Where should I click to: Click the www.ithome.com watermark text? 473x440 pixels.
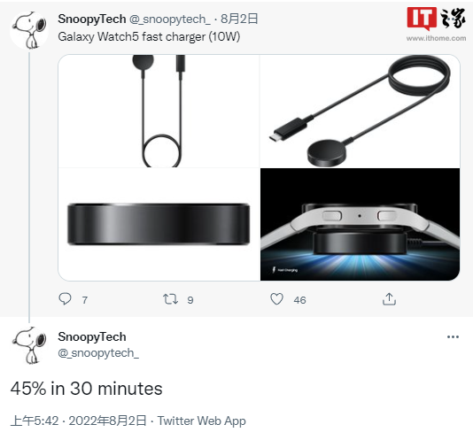(x=436, y=38)
